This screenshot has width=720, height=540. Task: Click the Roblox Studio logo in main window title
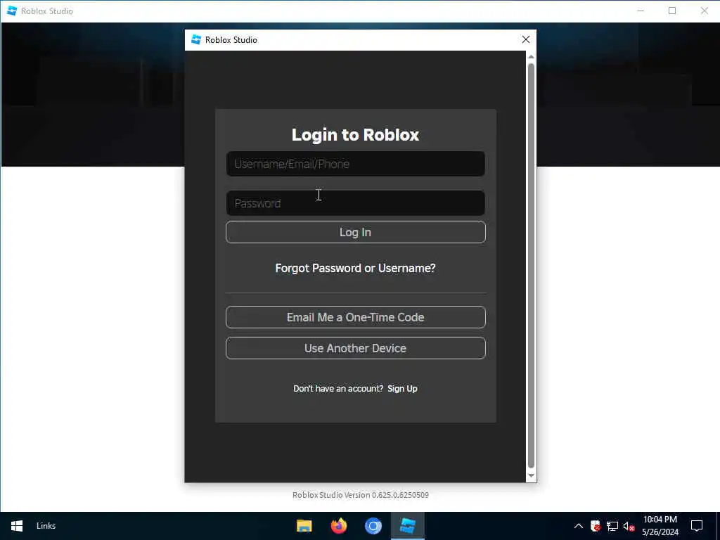[x=12, y=11]
